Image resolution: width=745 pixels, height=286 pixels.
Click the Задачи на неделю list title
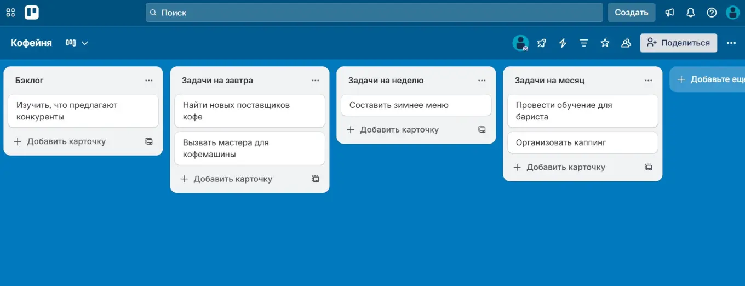pyautogui.click(x=386, y=80)
